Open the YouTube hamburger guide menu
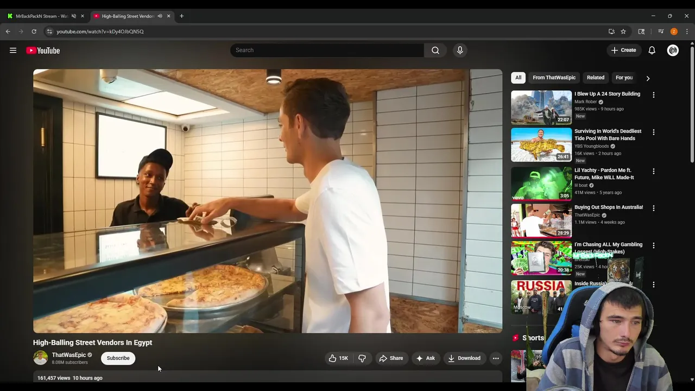This screenshot has width=695, height=391. tap(13, 51)
